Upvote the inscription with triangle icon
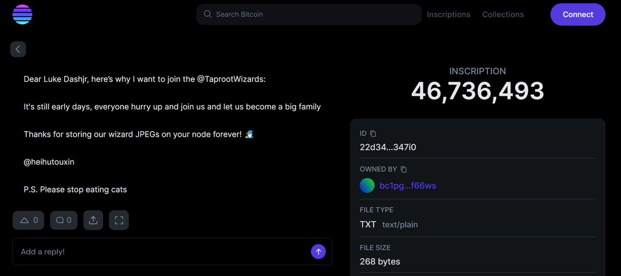 28,220
